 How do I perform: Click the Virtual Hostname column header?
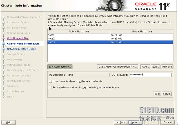(x=142, y=31)
